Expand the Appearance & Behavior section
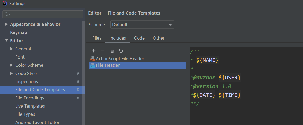The width and height of the screenshot is (303, 125). pyautogui.click(x=6, y=24)
